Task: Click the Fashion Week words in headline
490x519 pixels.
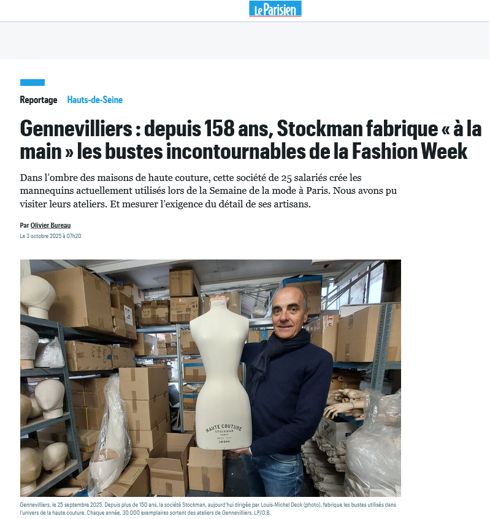Action: tap(409, 151)
